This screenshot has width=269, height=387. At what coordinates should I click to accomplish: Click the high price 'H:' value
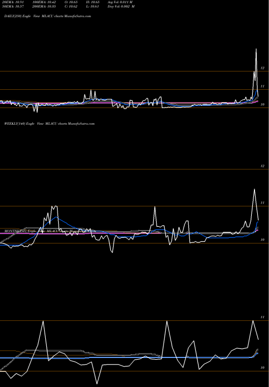pos(93,2)
